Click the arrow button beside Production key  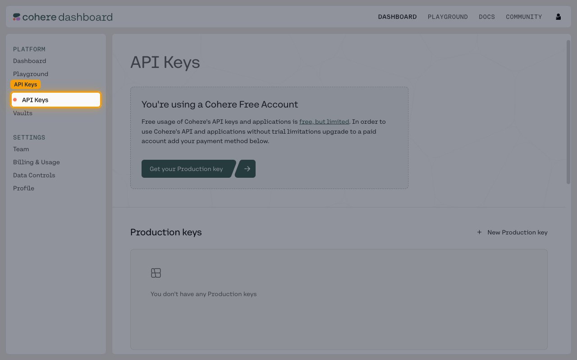[x=246, y=169]
